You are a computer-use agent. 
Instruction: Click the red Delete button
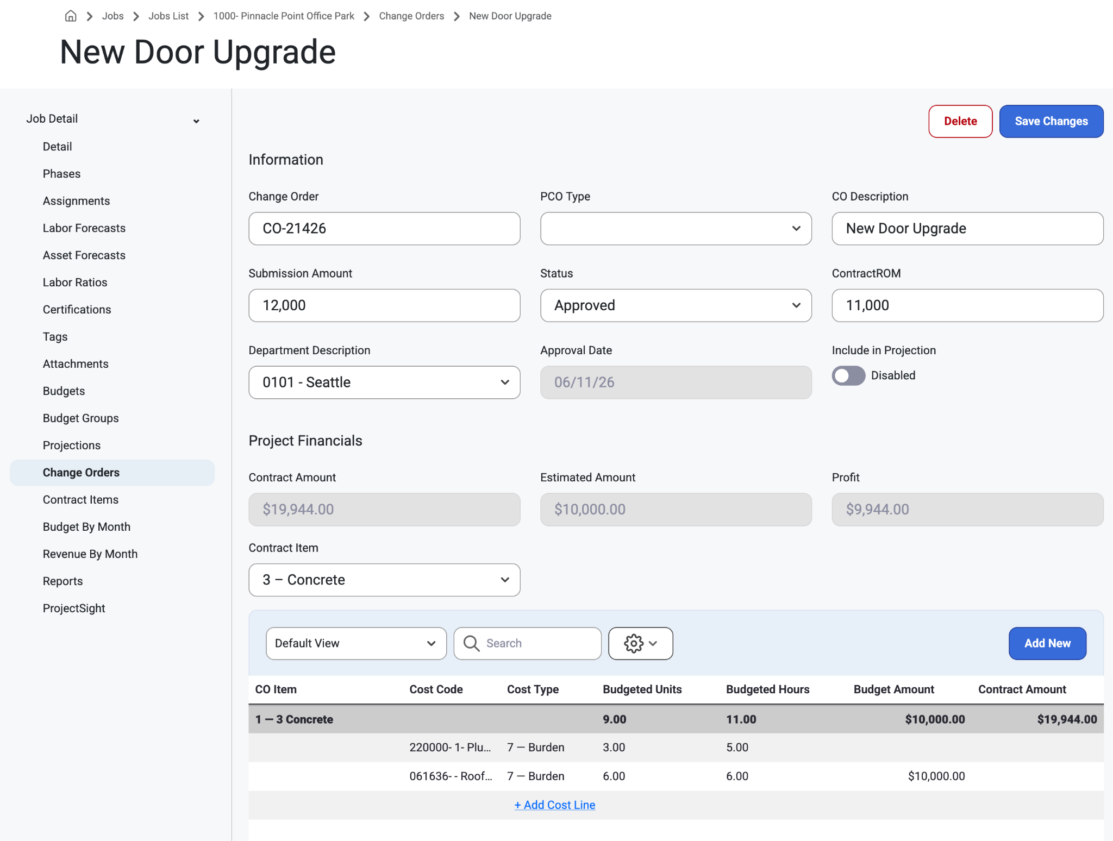[x=960, y=121]
